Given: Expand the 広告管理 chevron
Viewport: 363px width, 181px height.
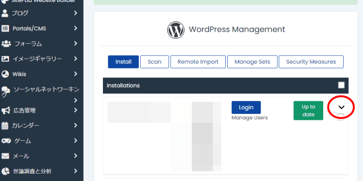Looking at the screenshot, I should pyautogui.click(x=76, y=110).
